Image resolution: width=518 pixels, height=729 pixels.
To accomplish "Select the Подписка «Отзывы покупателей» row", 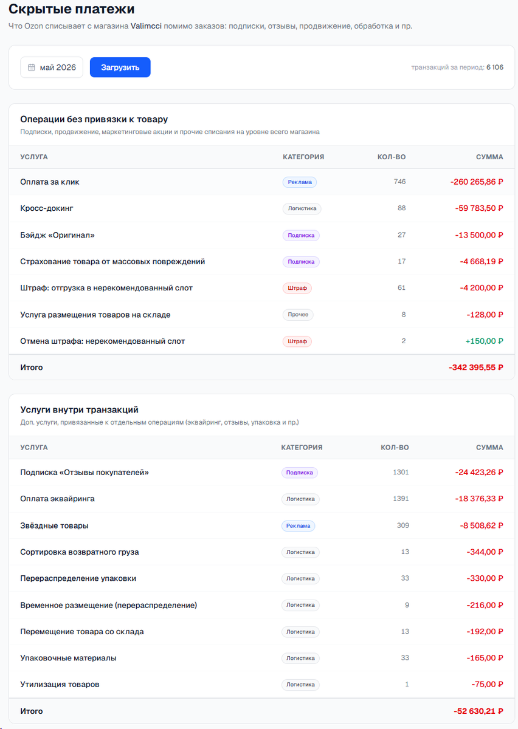I will tap(261, 472).
